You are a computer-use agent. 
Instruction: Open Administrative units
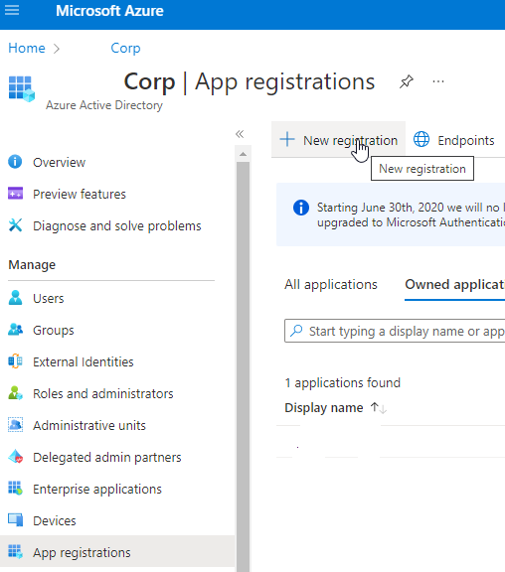89,426
